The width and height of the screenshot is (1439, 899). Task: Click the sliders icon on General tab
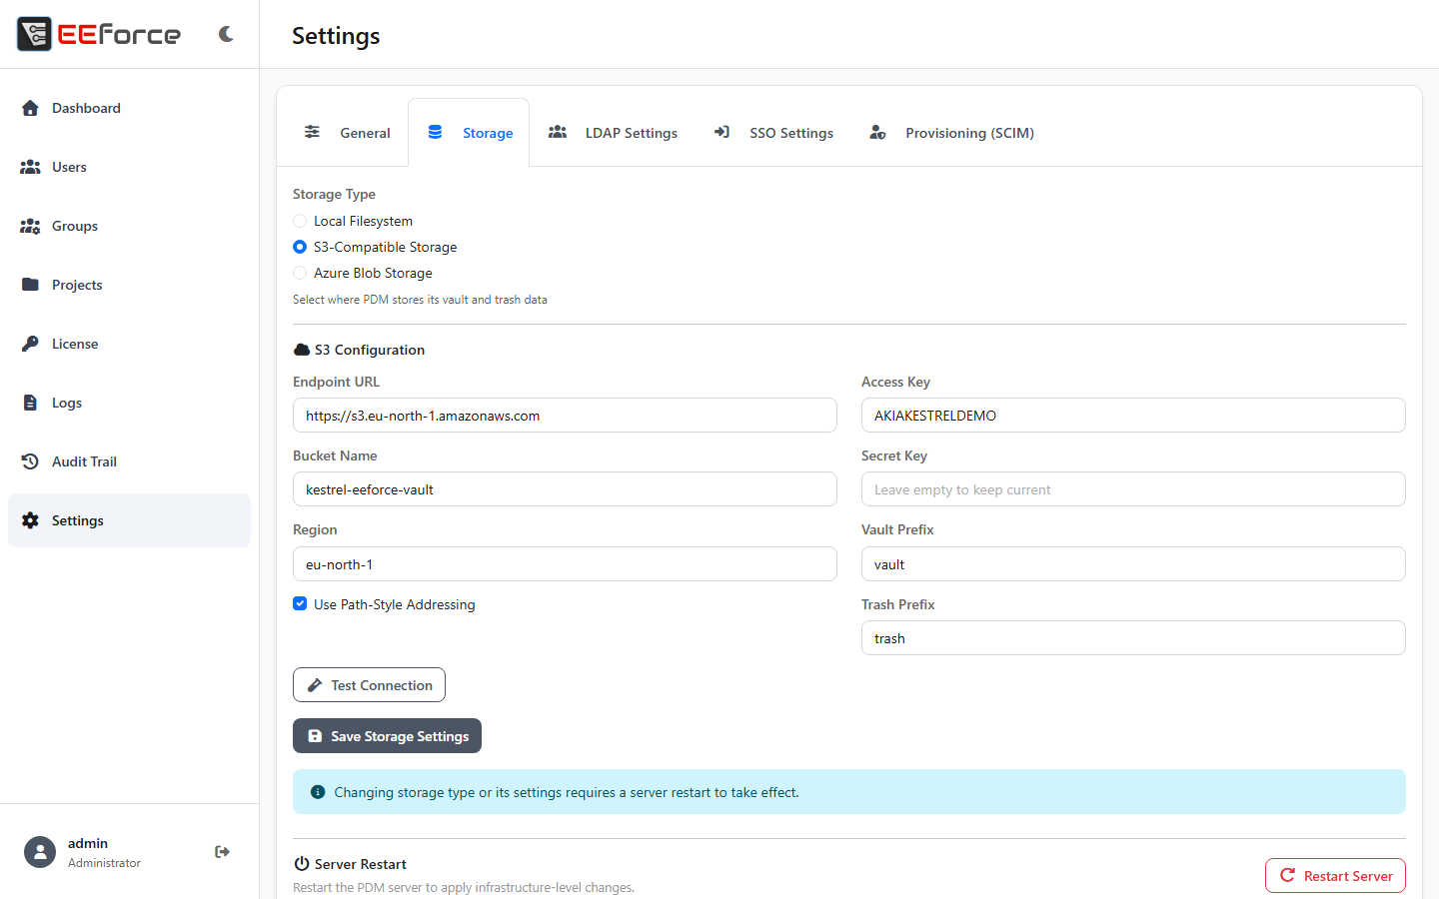tap(312, 132)
